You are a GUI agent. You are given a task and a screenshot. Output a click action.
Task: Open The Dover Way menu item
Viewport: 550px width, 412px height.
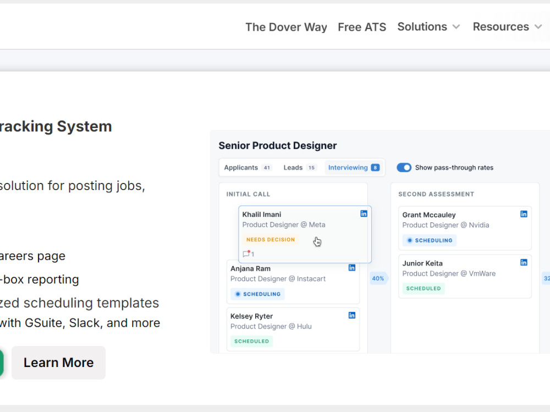coord(286,27)
